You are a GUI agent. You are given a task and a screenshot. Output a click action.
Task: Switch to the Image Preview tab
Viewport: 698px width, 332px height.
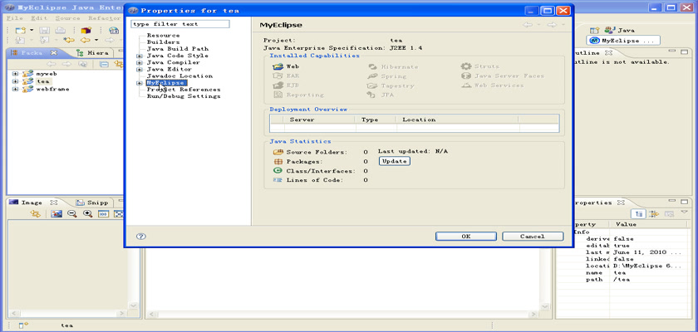click(x=33, y=203)
